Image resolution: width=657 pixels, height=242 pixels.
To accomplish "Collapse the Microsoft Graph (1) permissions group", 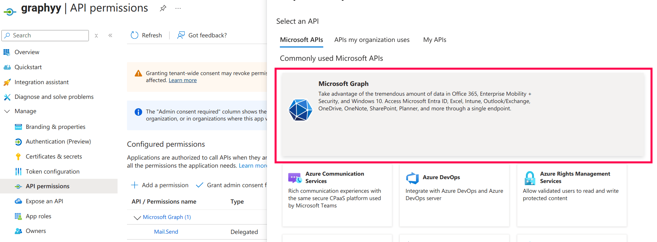I will 137,218.
